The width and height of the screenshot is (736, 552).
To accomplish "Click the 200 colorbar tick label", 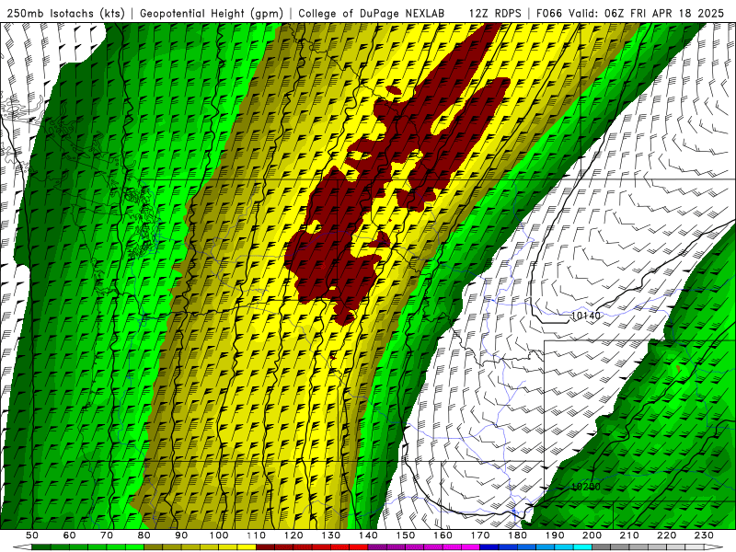I will (x=592, y=535).
